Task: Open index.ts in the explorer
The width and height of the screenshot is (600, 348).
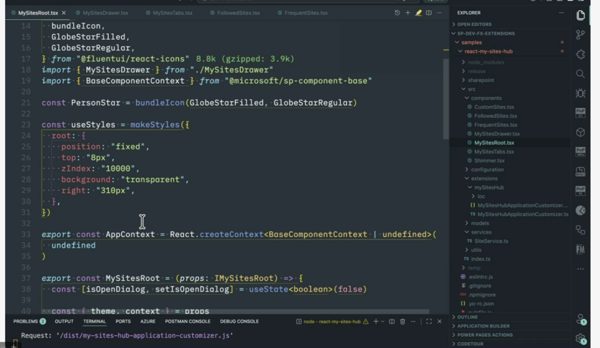Action: 480,259
